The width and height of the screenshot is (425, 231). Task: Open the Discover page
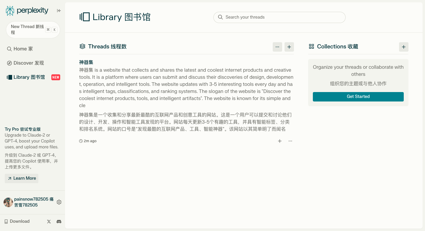[x=25, y=63]
